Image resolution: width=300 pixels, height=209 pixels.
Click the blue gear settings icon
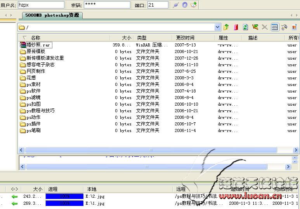tap(185, 5)
